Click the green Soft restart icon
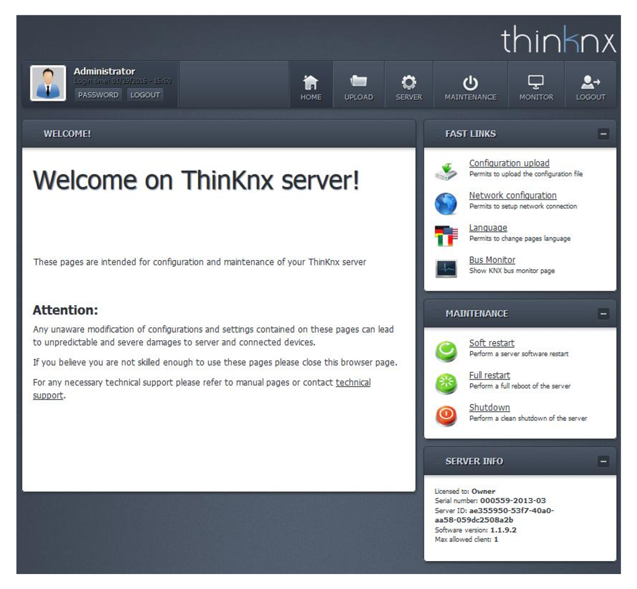Screen dimensions: 637x589 (446, 351)
